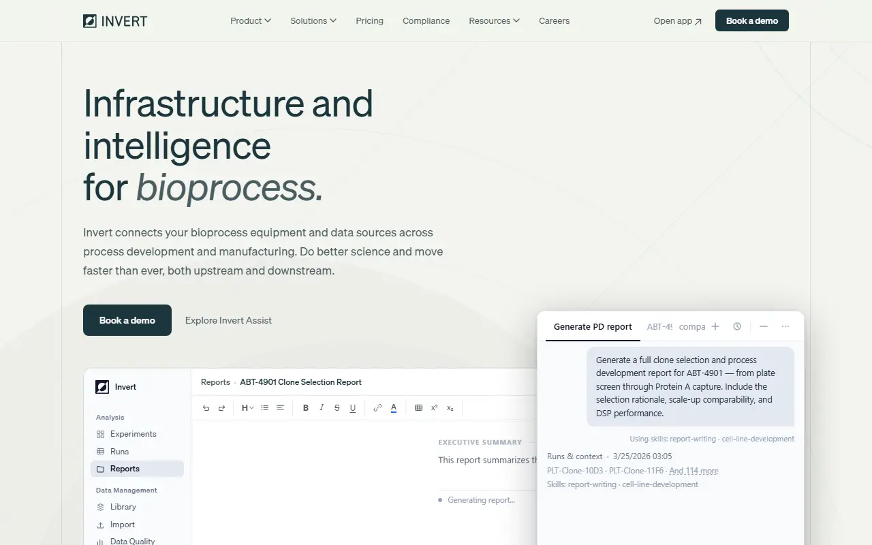Click the Invert logo in the site header
Viewport: 872px width, 545px height.
115,21
